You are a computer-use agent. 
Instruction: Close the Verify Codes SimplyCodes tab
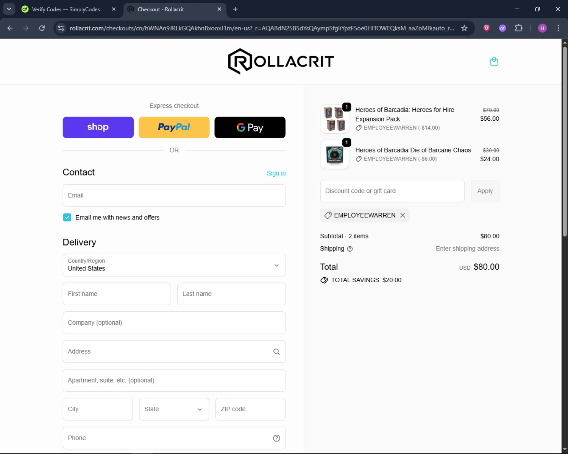click(114, 9)
